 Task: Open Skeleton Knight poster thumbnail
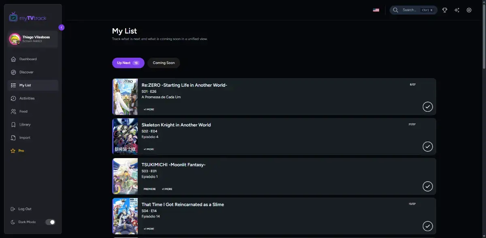(x=125, y=136)
